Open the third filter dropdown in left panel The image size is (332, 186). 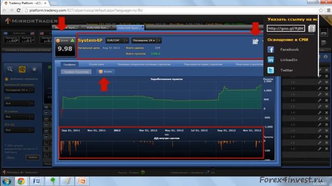pyautogui.click(x=19, y=117)
